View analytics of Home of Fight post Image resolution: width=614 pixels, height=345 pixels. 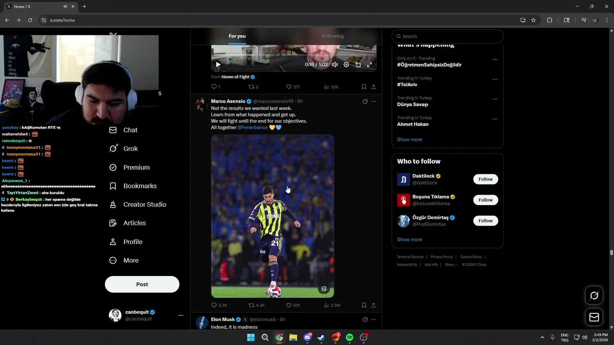coord(331,87)
